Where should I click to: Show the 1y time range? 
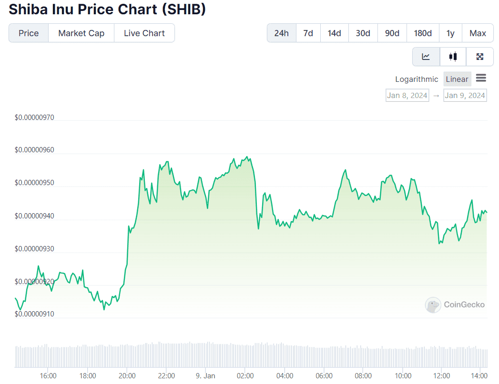coord(450,33)
